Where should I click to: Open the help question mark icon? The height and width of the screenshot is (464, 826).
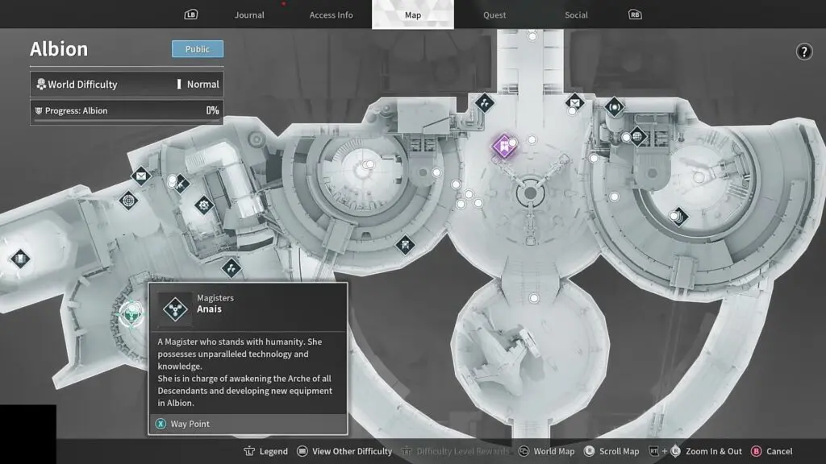803,52
